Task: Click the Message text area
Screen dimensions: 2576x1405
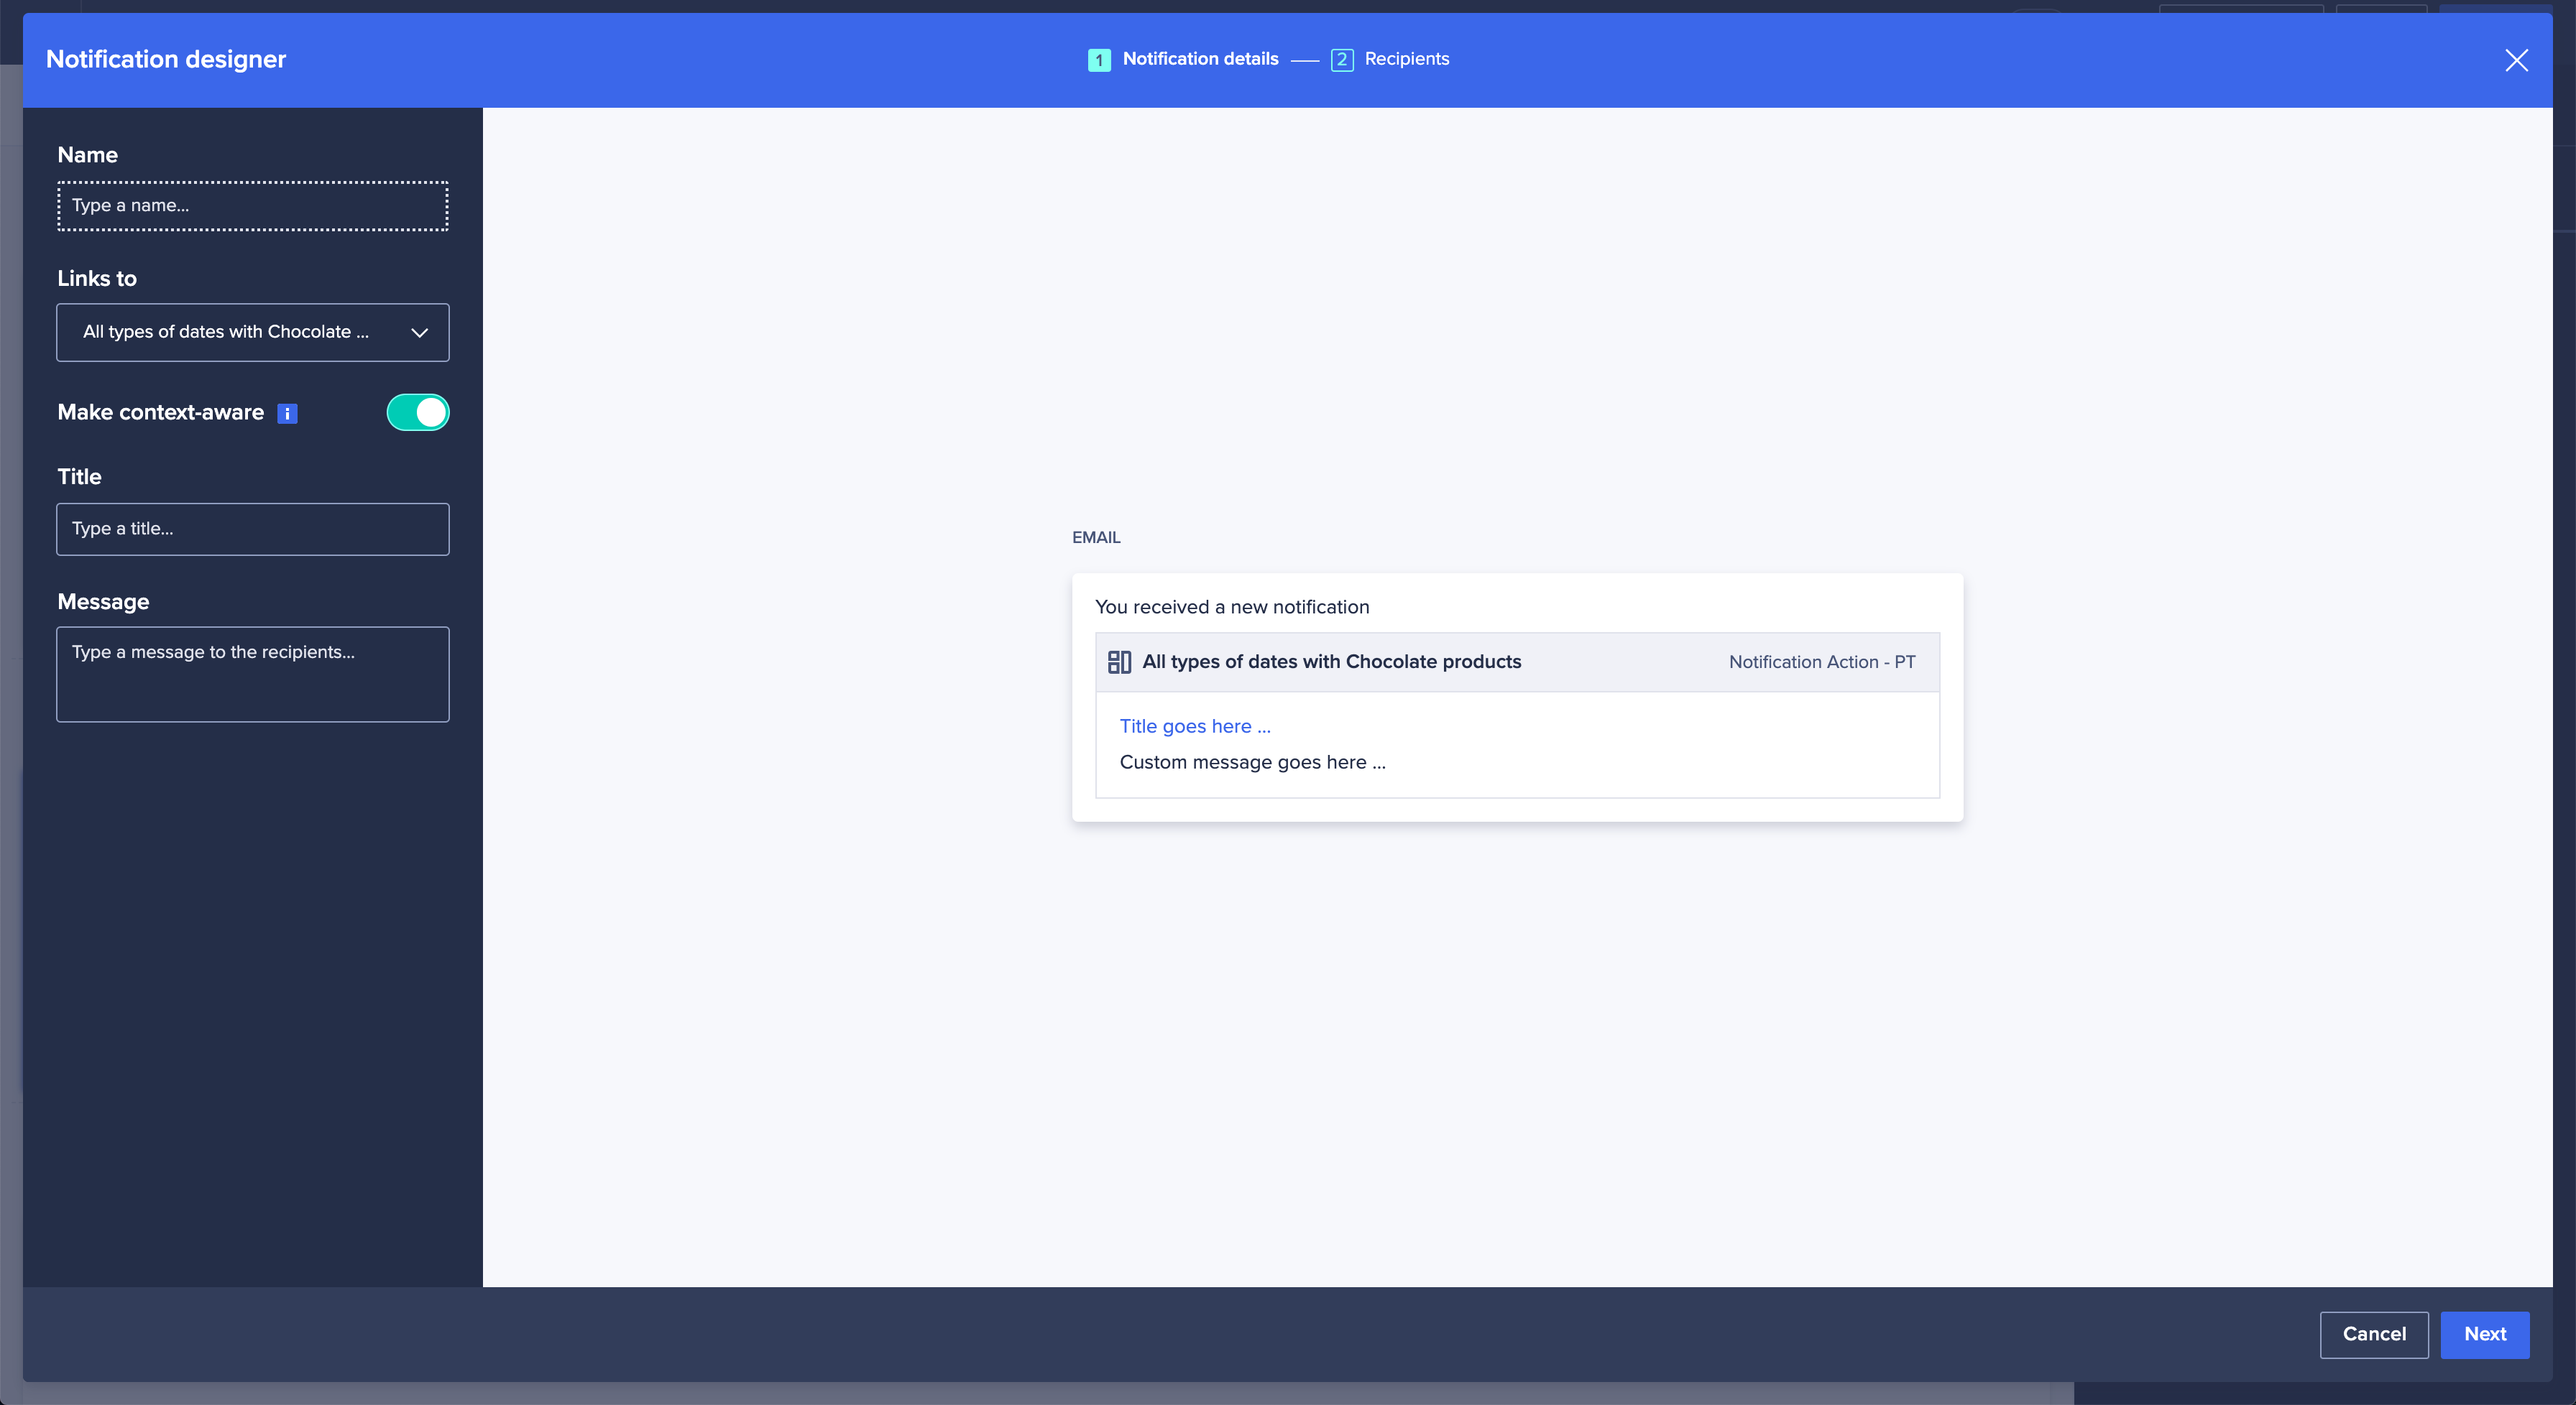Action: tap(252, 674)
